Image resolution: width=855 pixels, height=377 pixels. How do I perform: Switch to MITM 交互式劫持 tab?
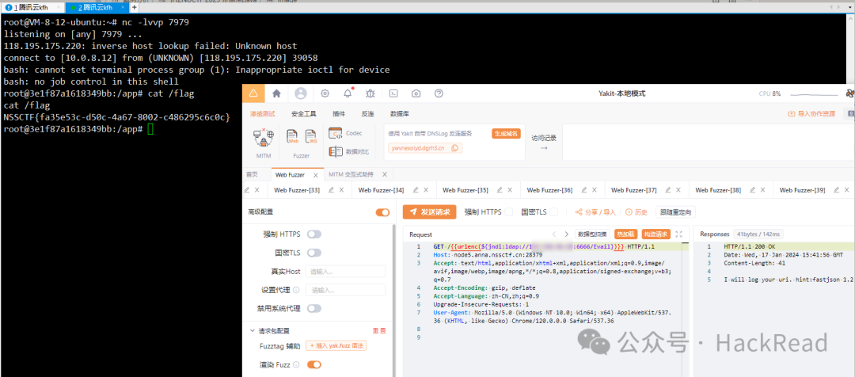351,174
